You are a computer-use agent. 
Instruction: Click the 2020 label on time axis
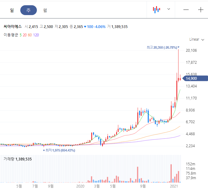pos(80,186)
